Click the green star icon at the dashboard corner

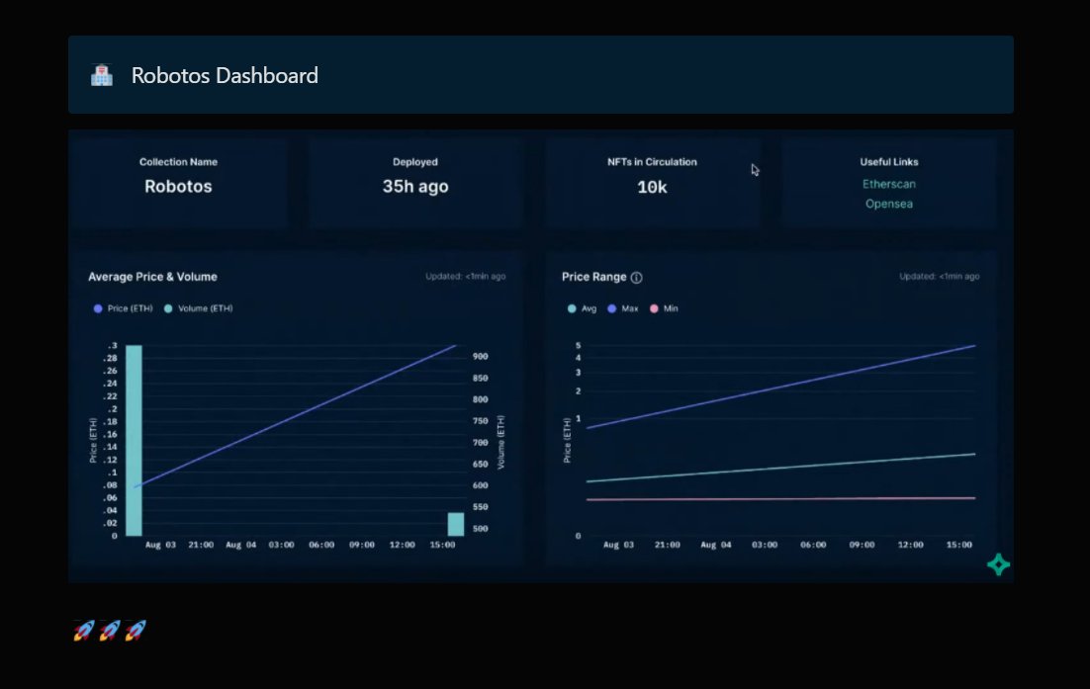[998, 564]
